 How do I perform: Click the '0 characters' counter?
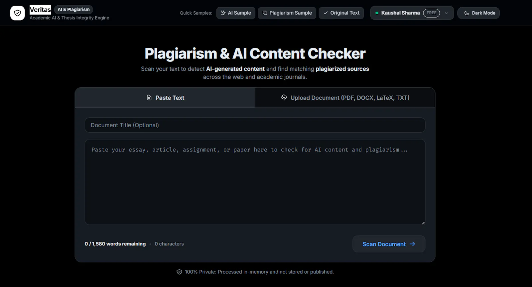[169, 244]
